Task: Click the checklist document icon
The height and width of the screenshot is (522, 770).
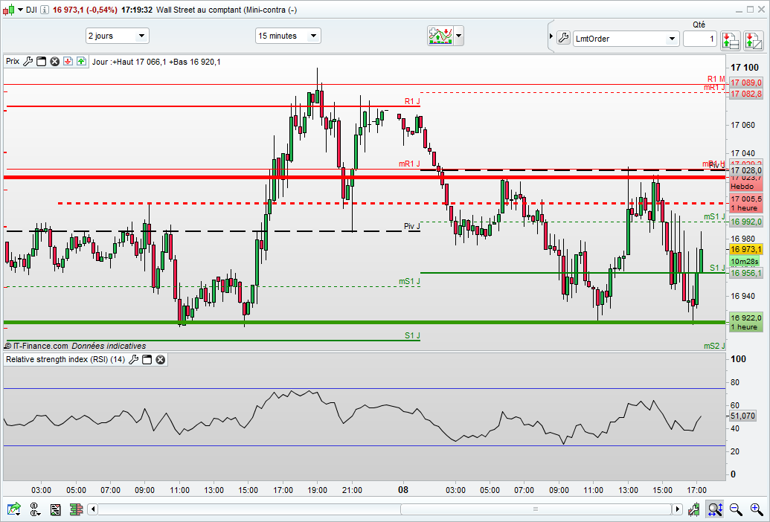Action: 56,509
